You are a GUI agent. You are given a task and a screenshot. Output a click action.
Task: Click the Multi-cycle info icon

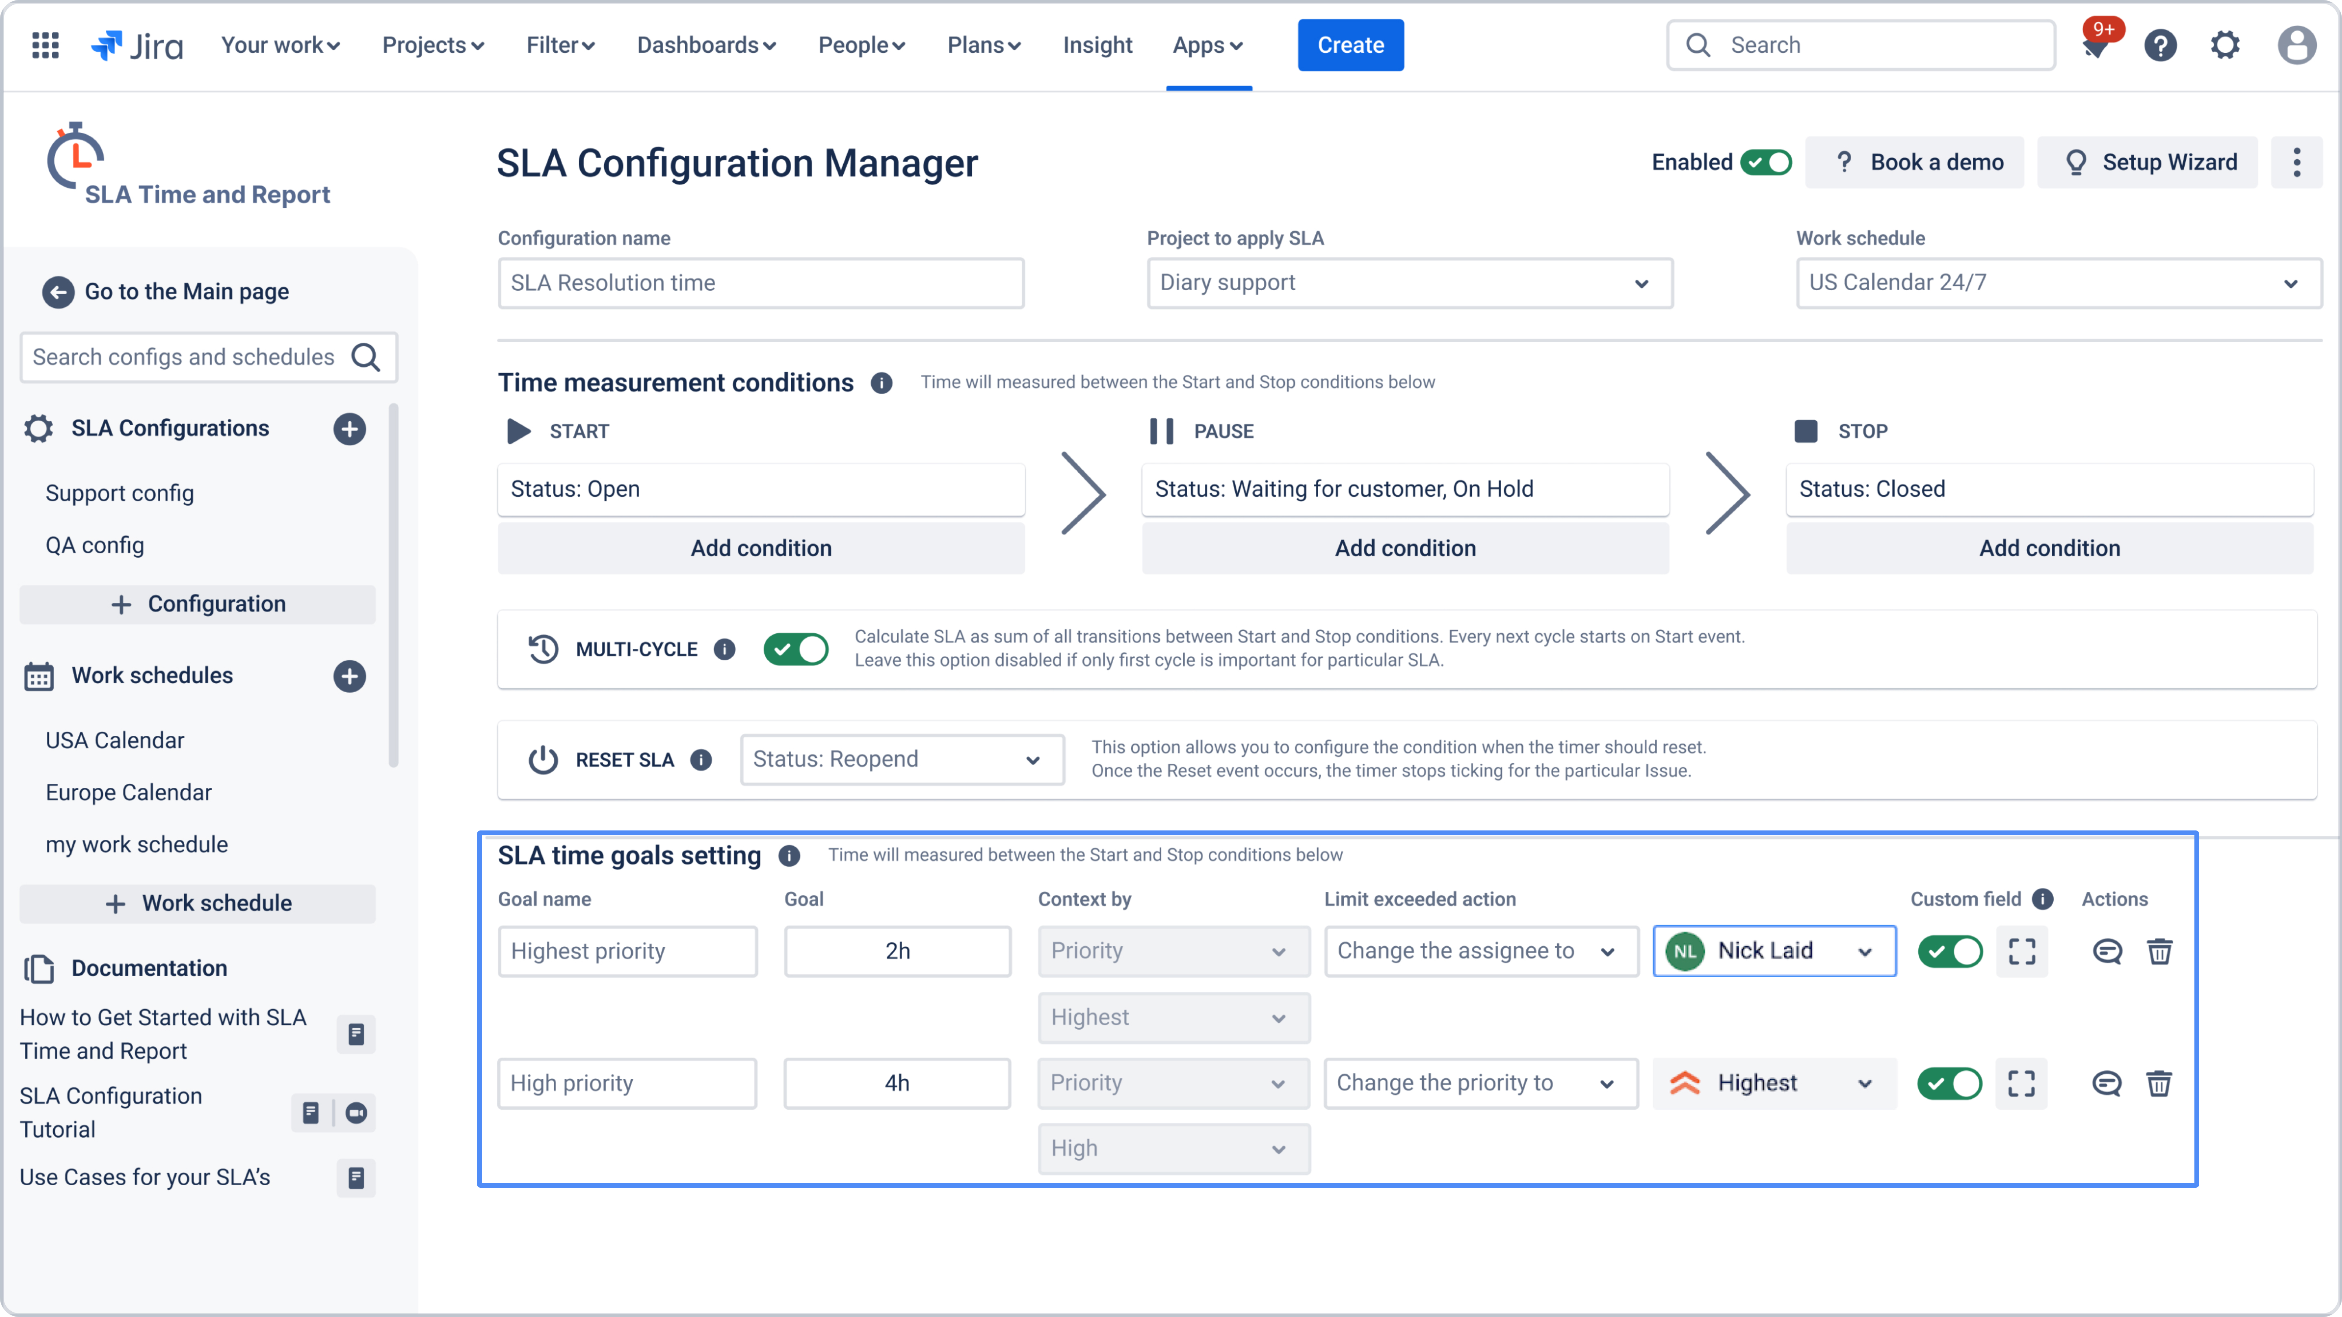[725, 649]
